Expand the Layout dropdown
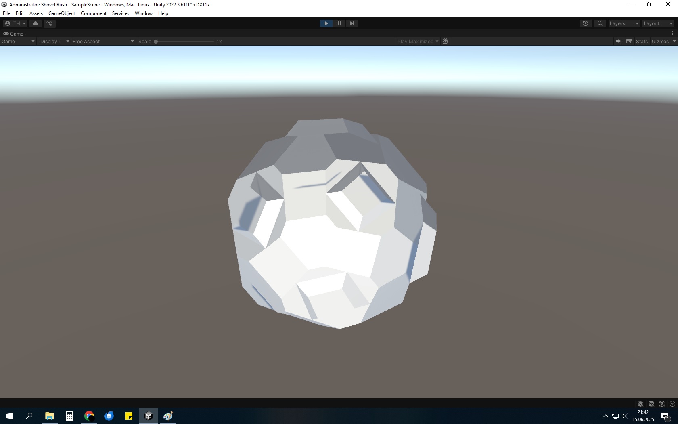 [x=658, y=23]
